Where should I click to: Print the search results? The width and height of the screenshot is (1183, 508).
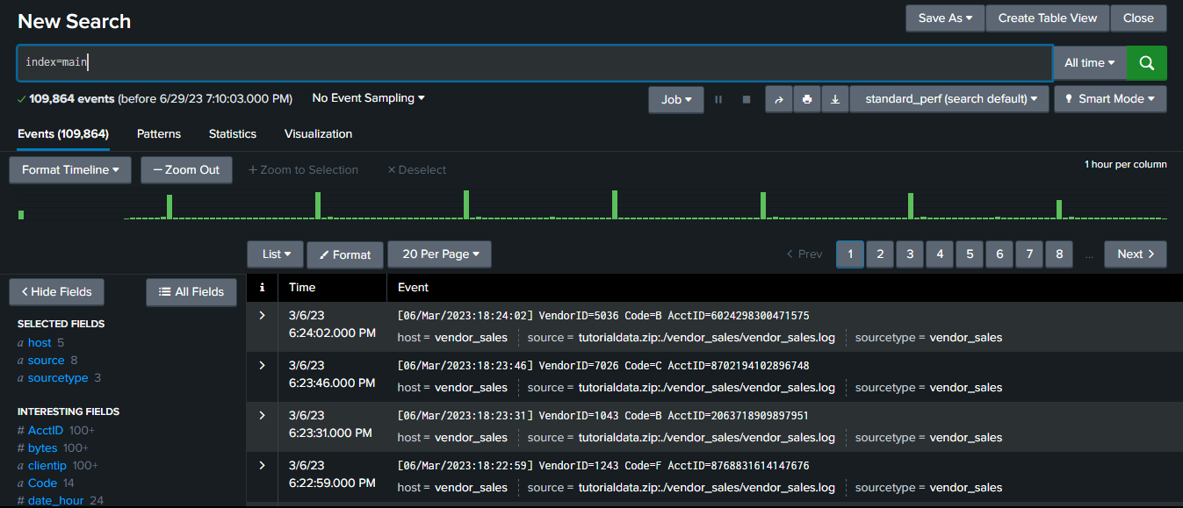point(806,99)
